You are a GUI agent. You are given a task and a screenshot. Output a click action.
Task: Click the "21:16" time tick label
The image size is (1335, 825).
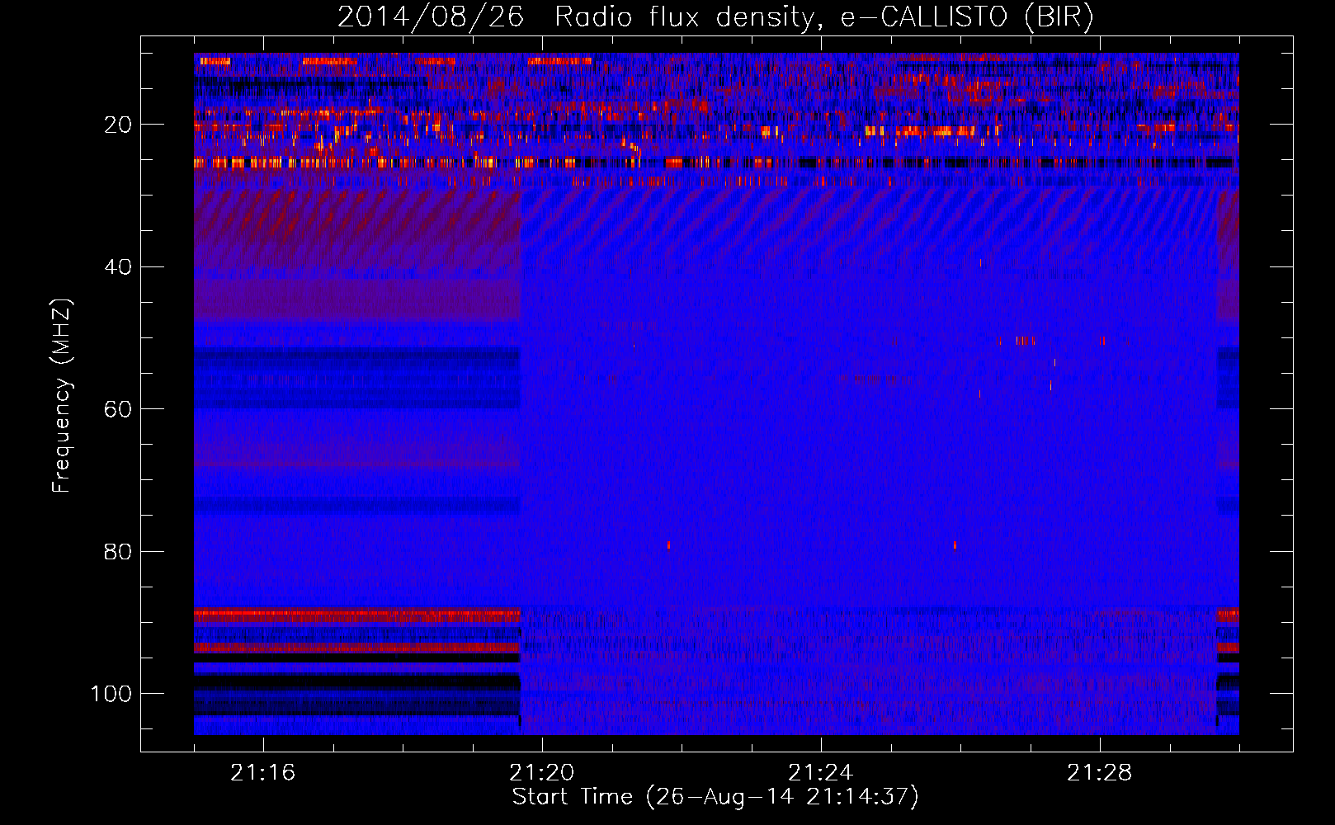pos(262,772)
